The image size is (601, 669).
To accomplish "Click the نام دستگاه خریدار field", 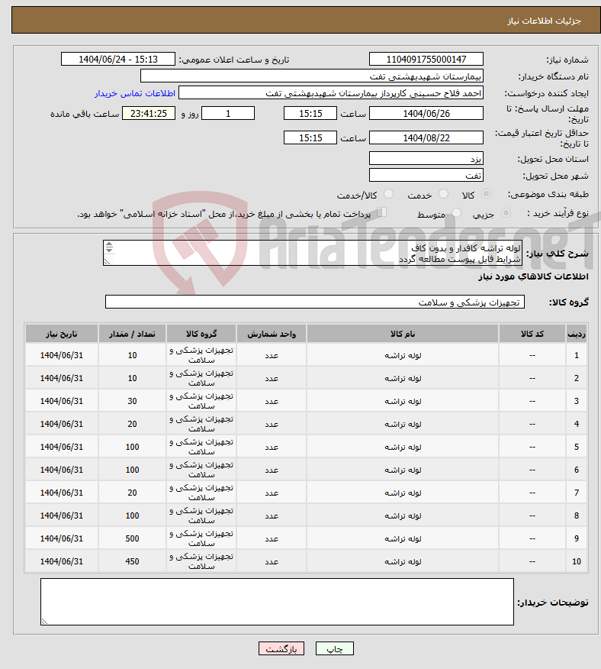I will [312, 76].
